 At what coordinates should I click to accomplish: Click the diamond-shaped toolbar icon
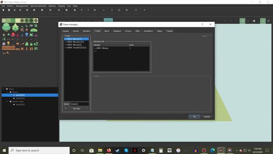coord(50,10)
